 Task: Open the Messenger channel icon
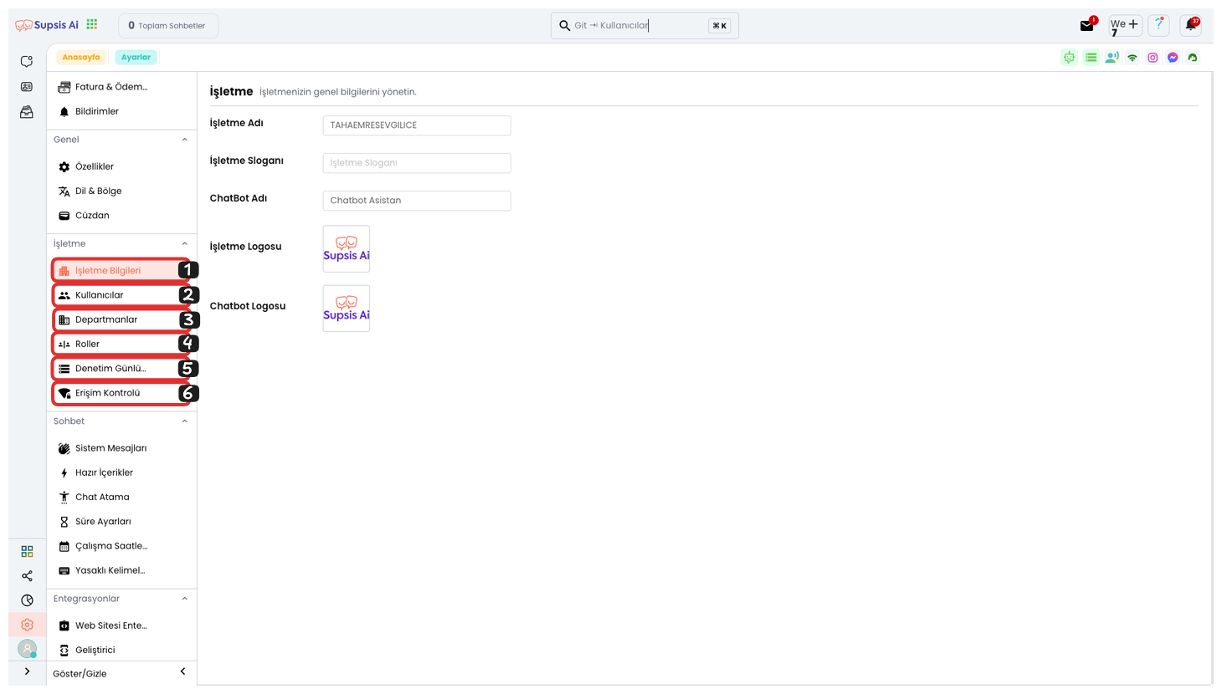1173,58
